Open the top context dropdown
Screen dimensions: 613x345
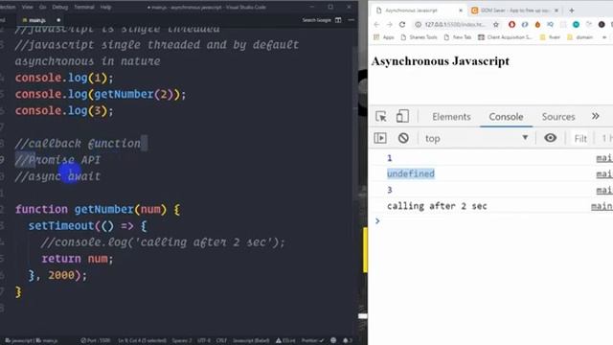click(476, 138)
